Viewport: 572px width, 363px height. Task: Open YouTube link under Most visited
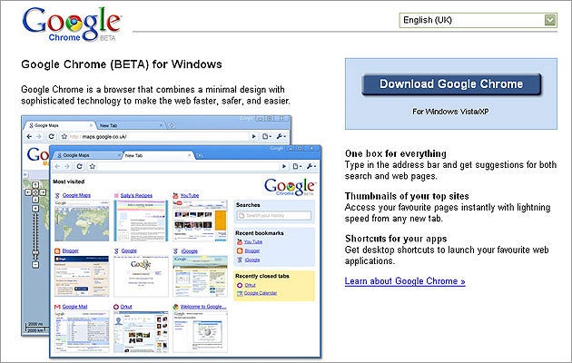[x=190, y=195]
